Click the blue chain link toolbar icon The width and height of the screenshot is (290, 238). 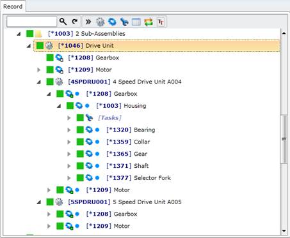[112, 22]
